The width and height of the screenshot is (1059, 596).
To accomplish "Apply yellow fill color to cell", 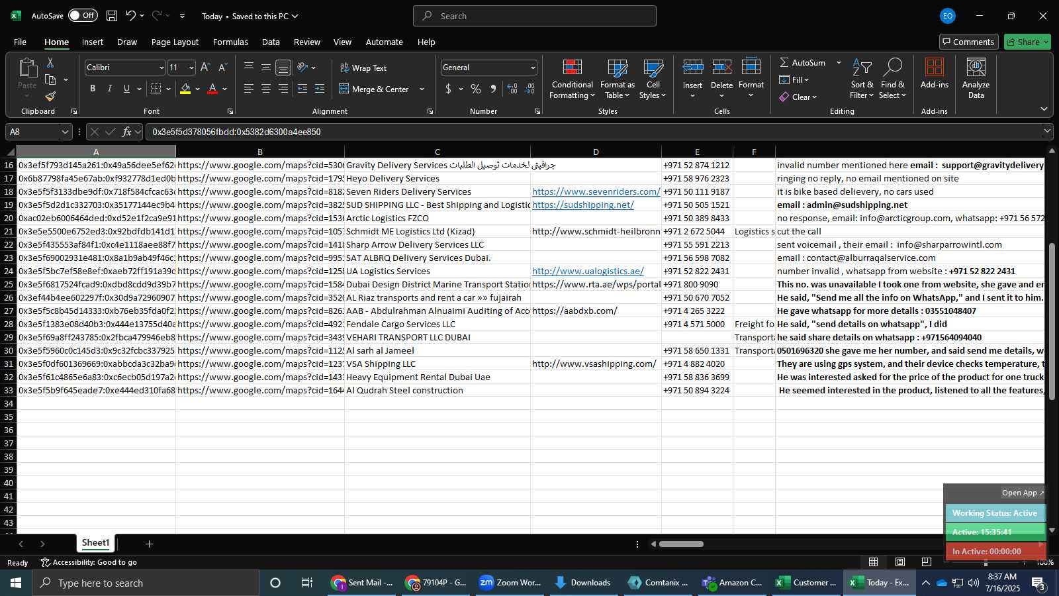I will click(185, 89).
